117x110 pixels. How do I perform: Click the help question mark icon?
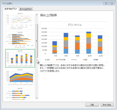click(106, 4)
